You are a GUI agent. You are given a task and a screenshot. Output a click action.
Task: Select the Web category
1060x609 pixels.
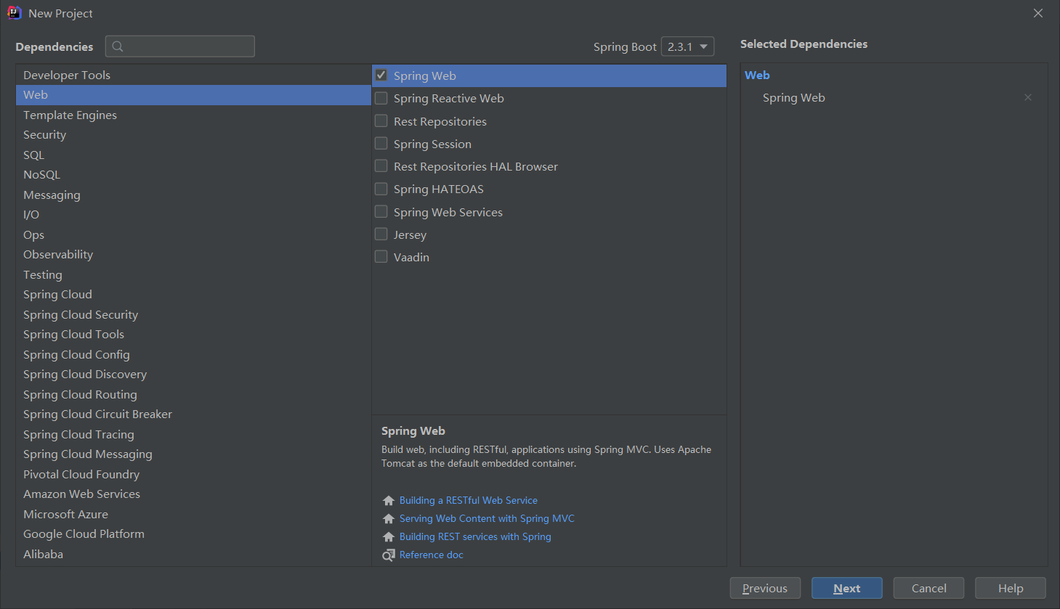[193, 95]
